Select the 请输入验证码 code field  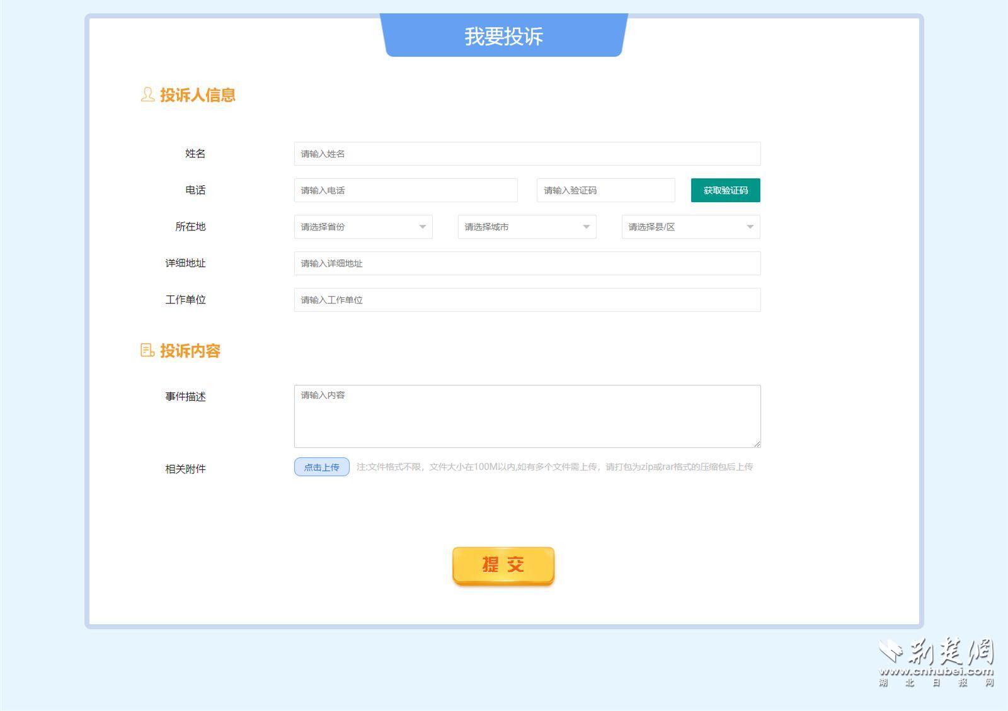click(605, 190)
